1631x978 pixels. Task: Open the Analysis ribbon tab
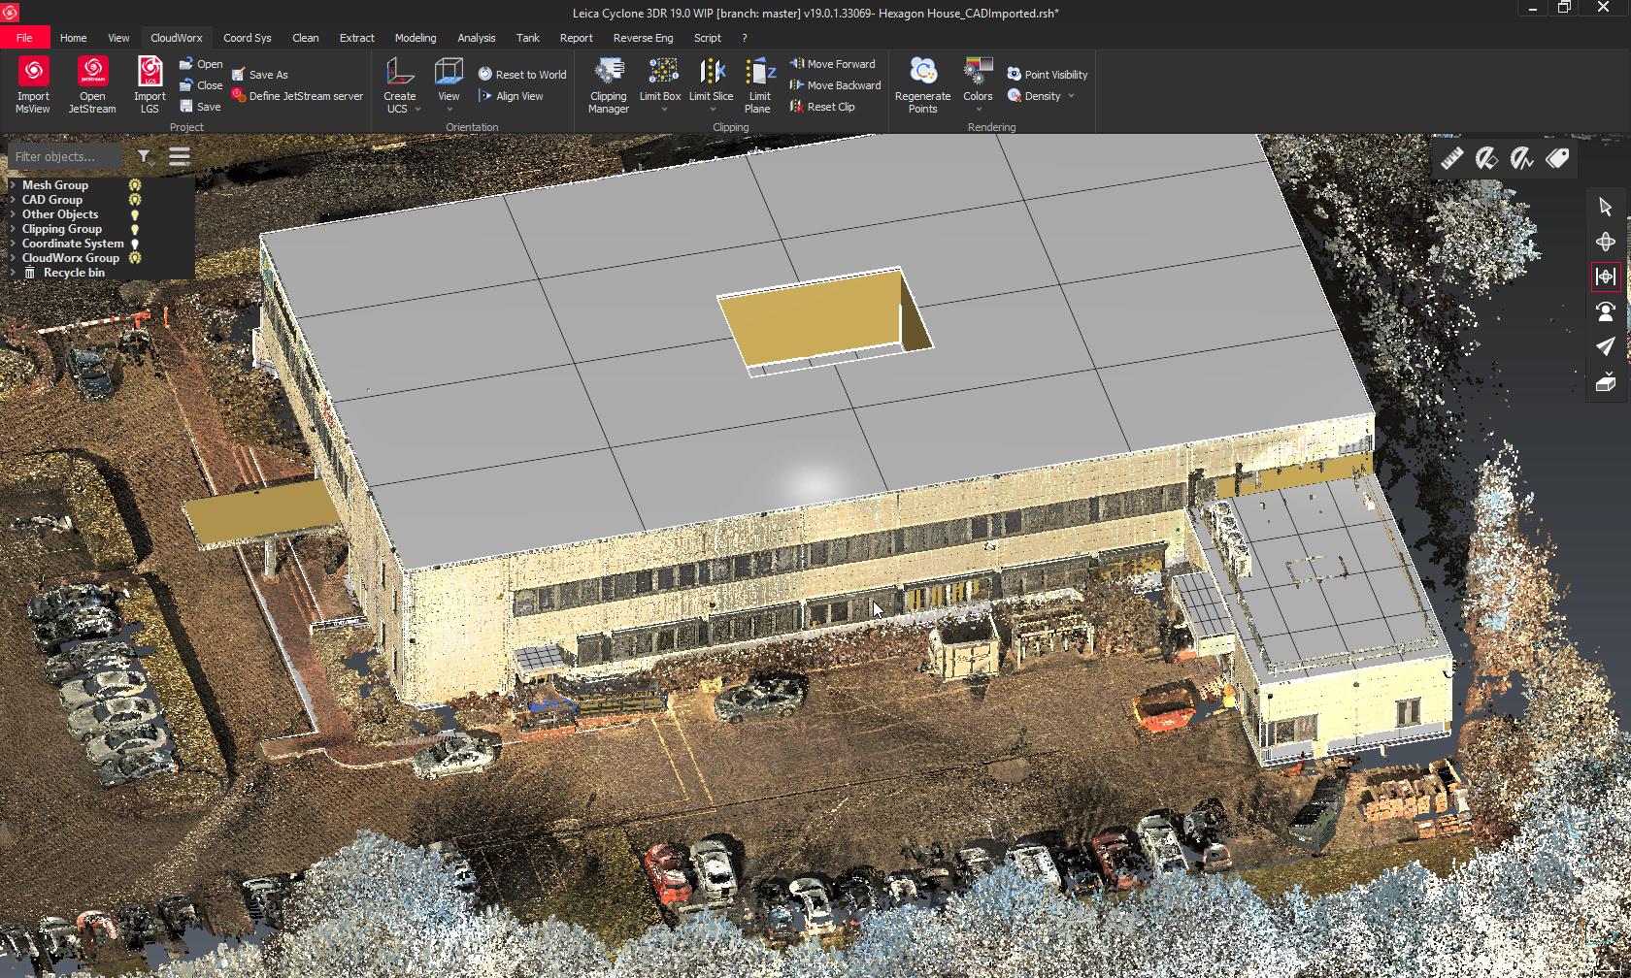pyautogui.click(x=476, y=38)
